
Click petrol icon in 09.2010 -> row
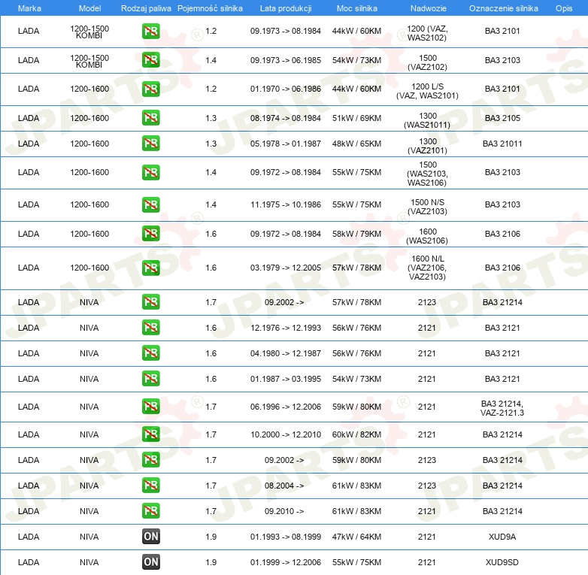tap(150, 510)
